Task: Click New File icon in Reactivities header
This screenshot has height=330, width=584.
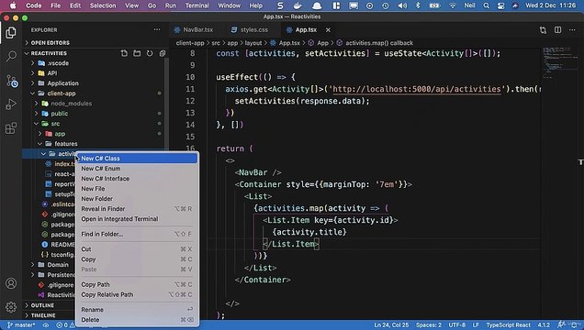Action: pos(124,53)
